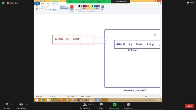
Task: Expand audio options arrow beside Unmute
Action: 12,105
